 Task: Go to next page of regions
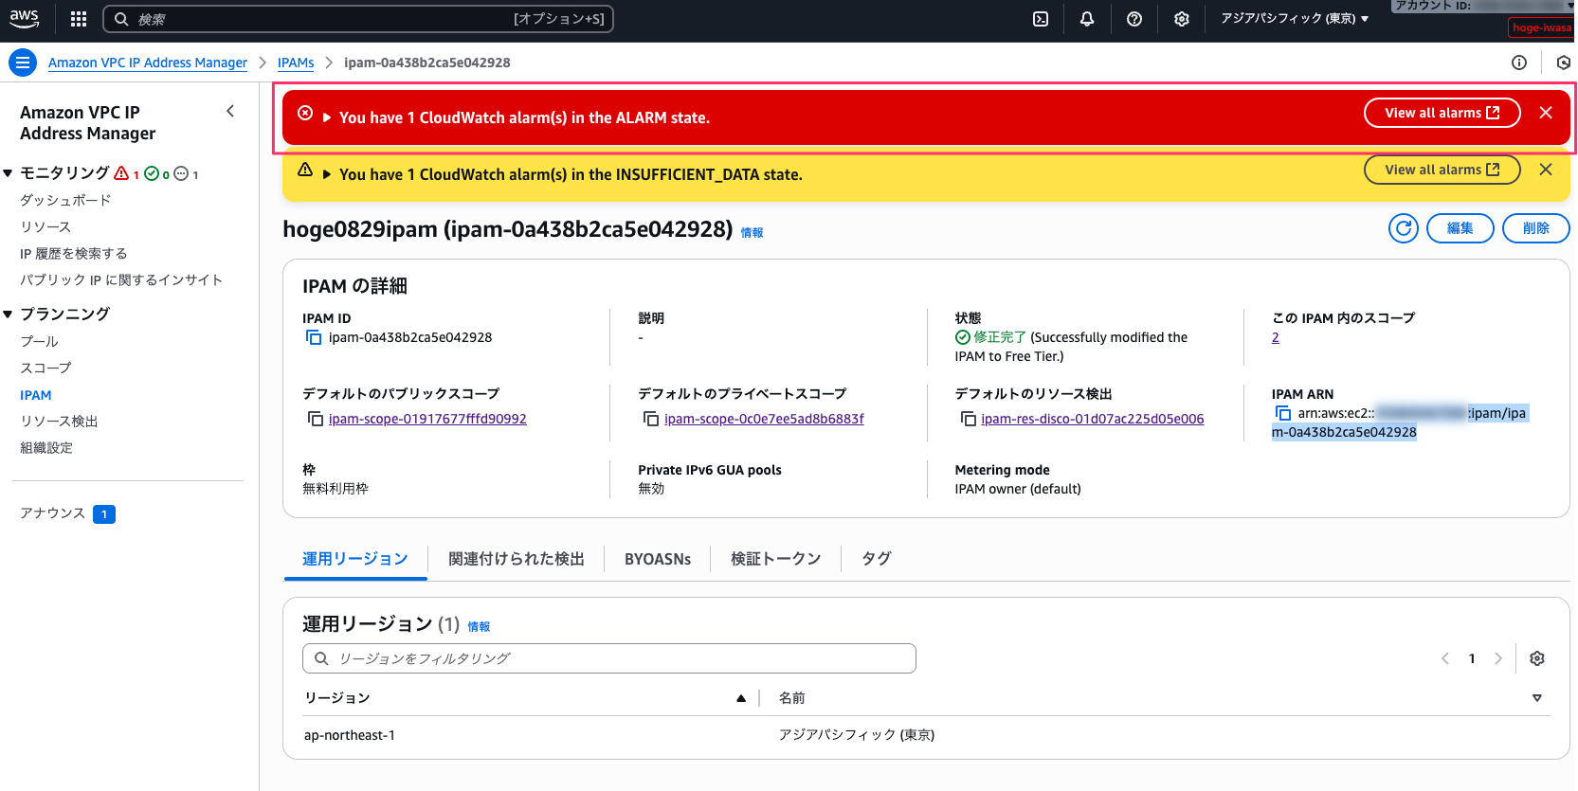1498,658
